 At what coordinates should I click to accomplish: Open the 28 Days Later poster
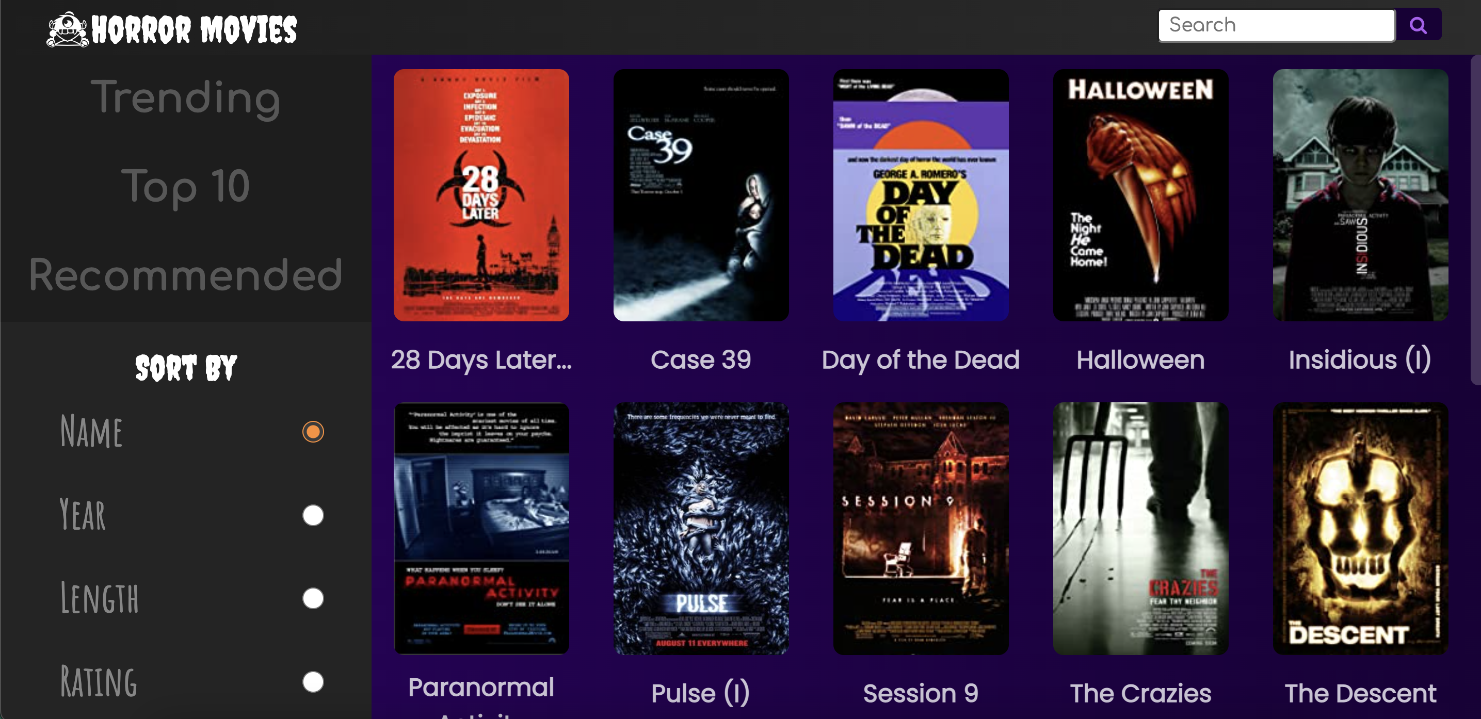pos(481,195)
